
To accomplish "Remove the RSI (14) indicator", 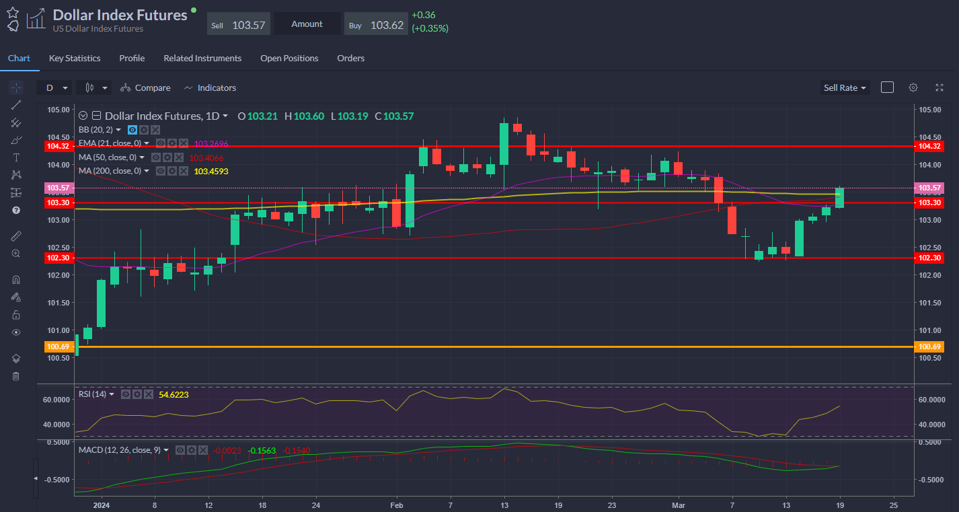I will 149,394.
